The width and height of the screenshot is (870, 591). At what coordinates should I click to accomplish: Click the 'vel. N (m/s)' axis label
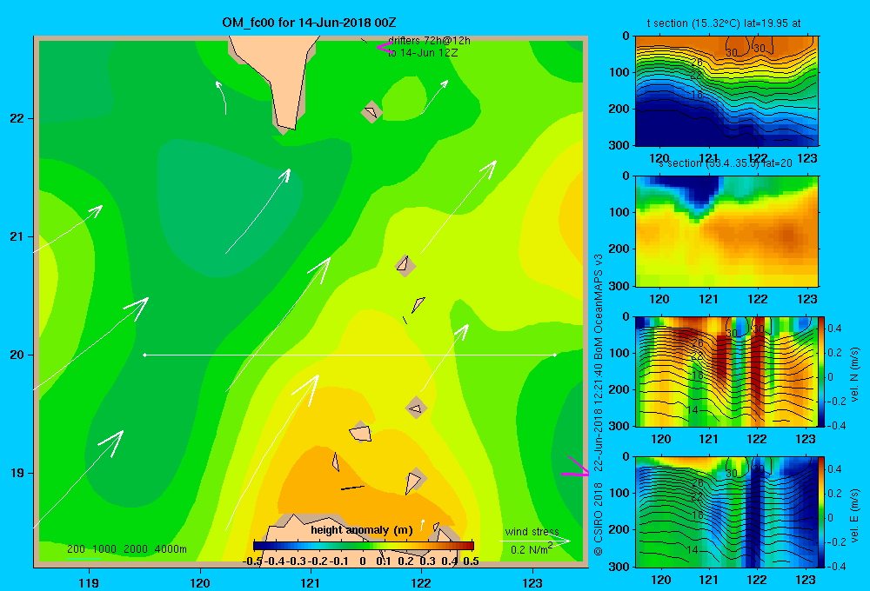(x=854, y=375)
